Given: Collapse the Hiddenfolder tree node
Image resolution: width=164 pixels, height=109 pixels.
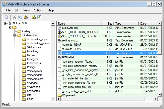Looking at the screenshot, I should pyautogui.click(x=14, y=36).
